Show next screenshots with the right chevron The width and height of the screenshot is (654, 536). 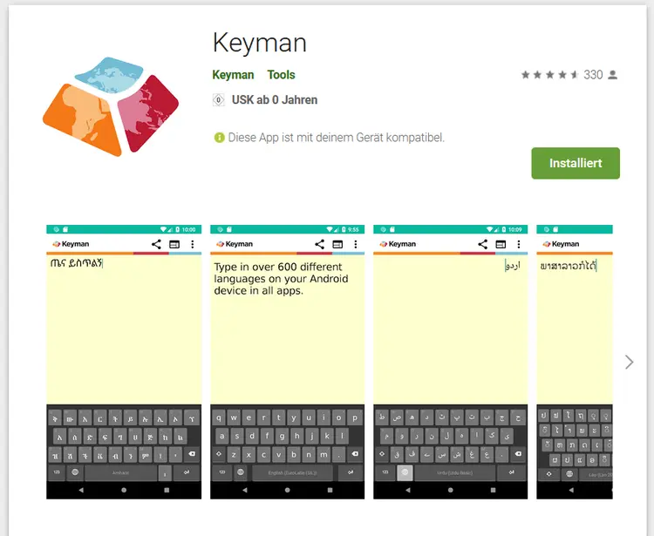coord(630,362)
